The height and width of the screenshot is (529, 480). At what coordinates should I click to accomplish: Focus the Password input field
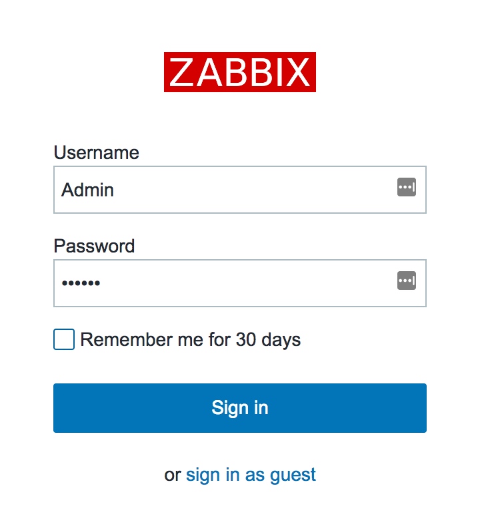(x=240, y=283)
